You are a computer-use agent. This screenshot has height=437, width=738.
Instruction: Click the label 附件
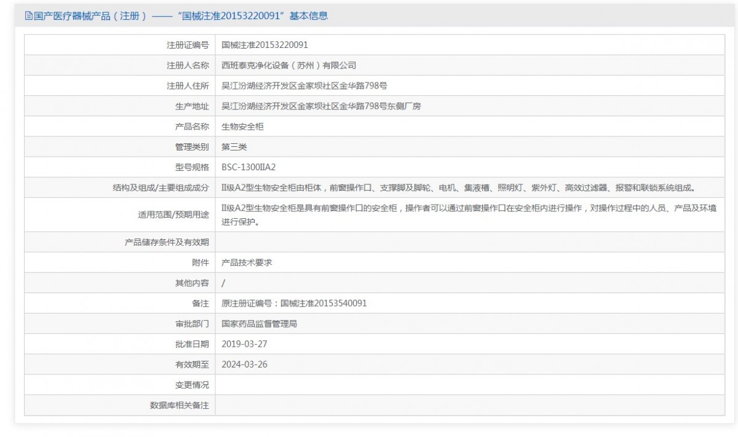(200, 262)
